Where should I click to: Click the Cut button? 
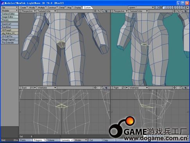click(95, 140)
